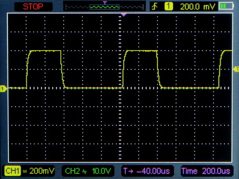
Task: Click the yellow trigger level T marker at right edge
Action: tap(236, 69)
